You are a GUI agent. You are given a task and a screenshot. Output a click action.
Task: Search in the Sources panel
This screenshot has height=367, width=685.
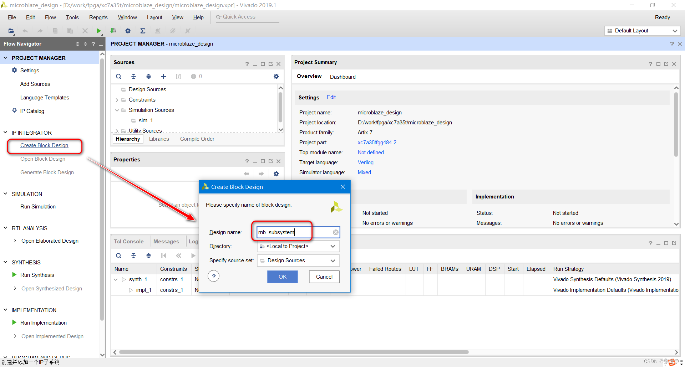click(119, 76)
